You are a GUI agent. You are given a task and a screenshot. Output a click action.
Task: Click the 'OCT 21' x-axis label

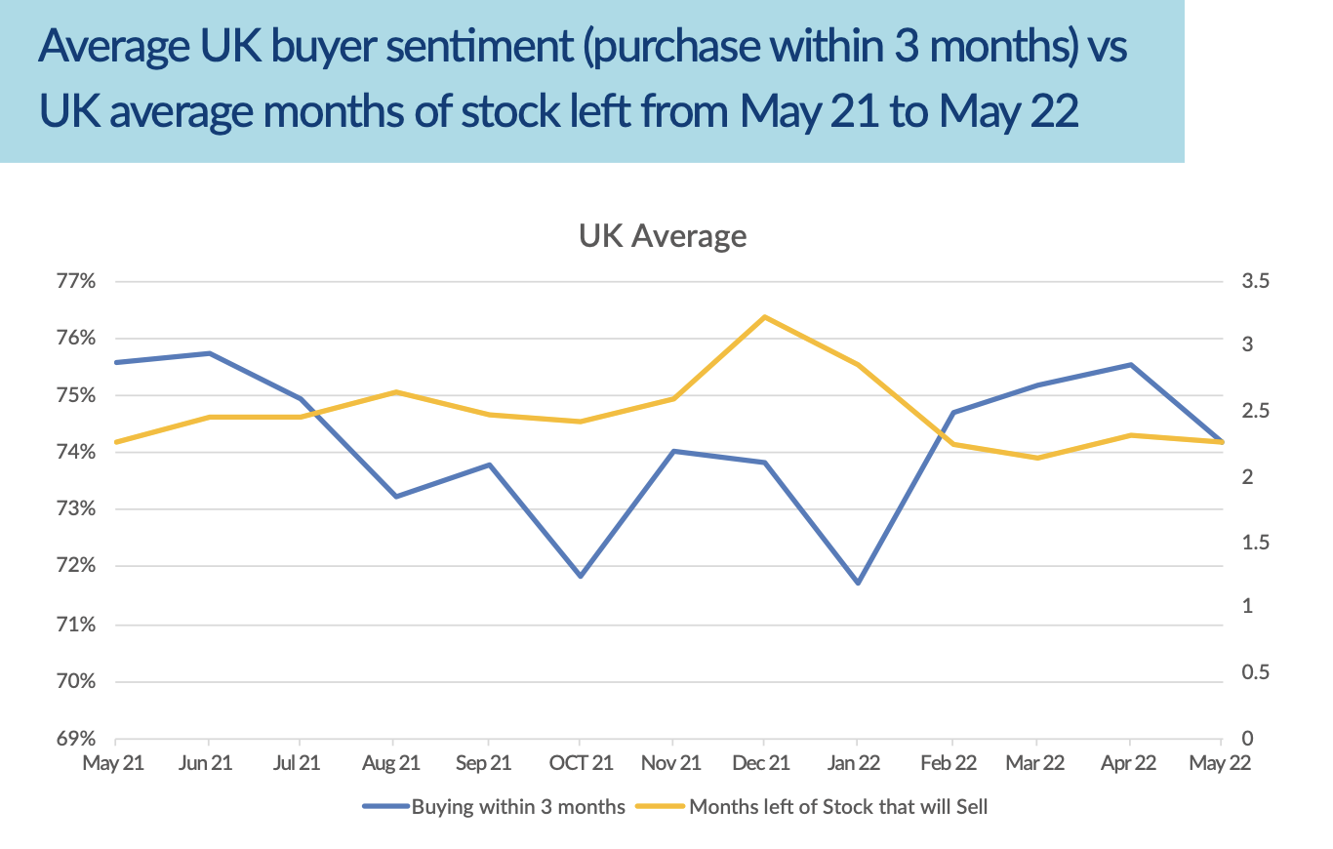pos(581,763)
